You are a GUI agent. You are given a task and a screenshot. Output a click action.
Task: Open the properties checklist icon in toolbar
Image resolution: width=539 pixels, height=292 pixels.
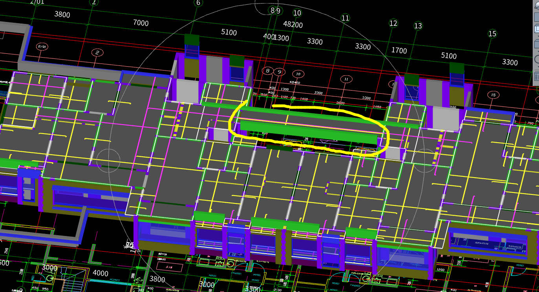tap(537, 76)
